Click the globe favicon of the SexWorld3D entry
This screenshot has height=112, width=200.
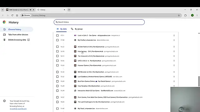[x=75, y=91]
